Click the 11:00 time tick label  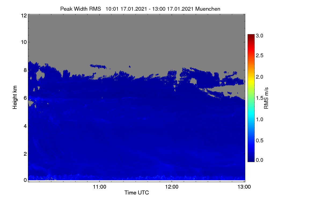pos(100,187)
